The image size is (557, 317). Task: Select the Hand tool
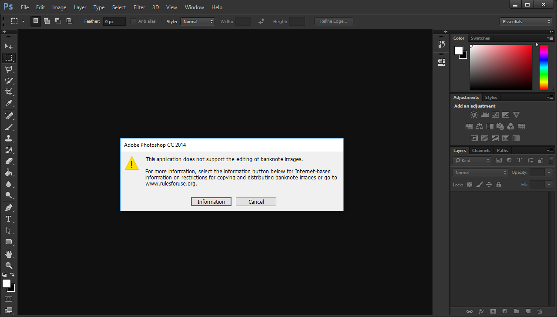point(9,254)
